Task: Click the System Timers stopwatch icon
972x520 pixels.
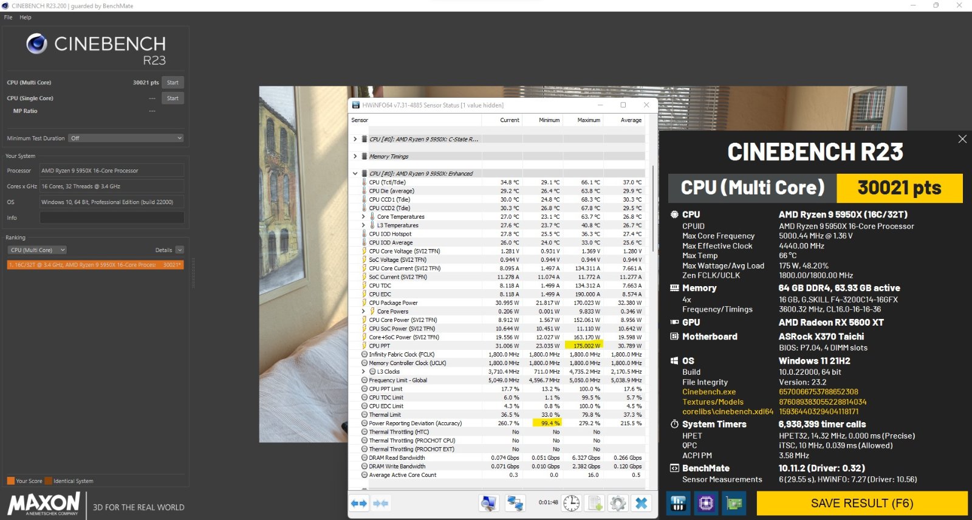Action: [x=674, y=424]
